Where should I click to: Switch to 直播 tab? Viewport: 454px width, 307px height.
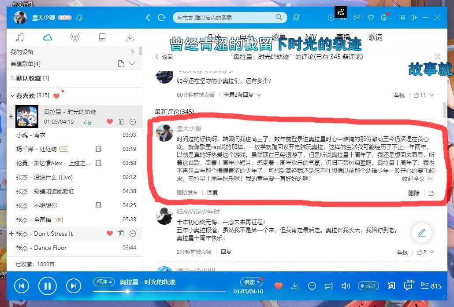343,37
